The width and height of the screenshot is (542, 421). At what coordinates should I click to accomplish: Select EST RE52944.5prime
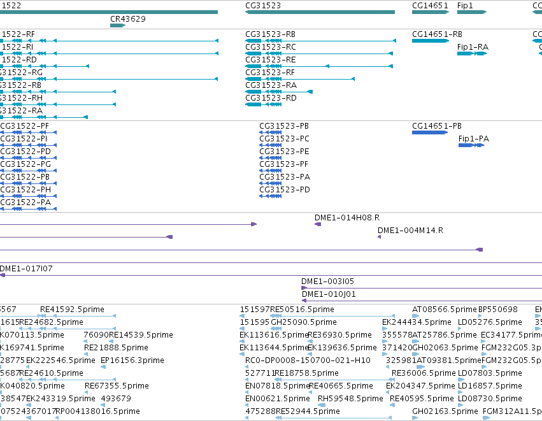(308, 411)
